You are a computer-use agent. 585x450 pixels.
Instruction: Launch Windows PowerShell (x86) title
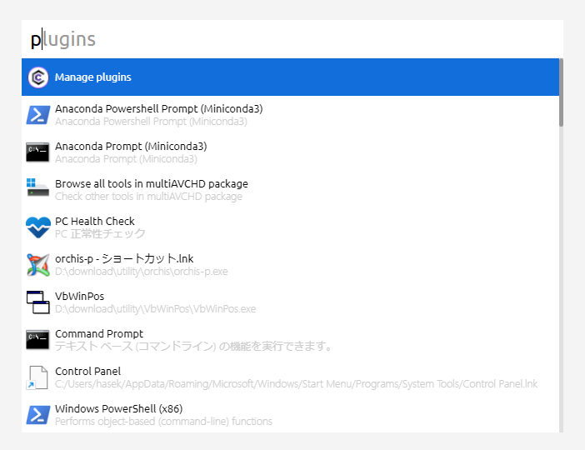(x=119, y=408)
